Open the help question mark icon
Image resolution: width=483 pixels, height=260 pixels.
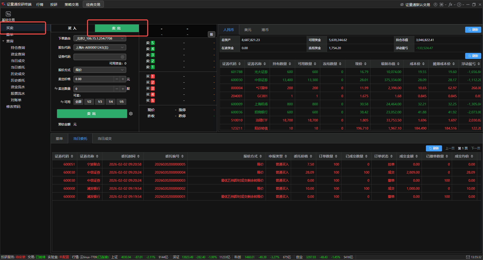(459, 5)
